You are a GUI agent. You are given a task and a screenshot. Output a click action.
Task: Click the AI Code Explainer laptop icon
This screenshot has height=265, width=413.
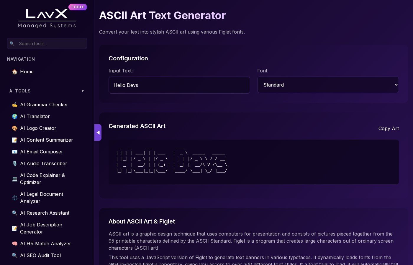pos(15,179)
